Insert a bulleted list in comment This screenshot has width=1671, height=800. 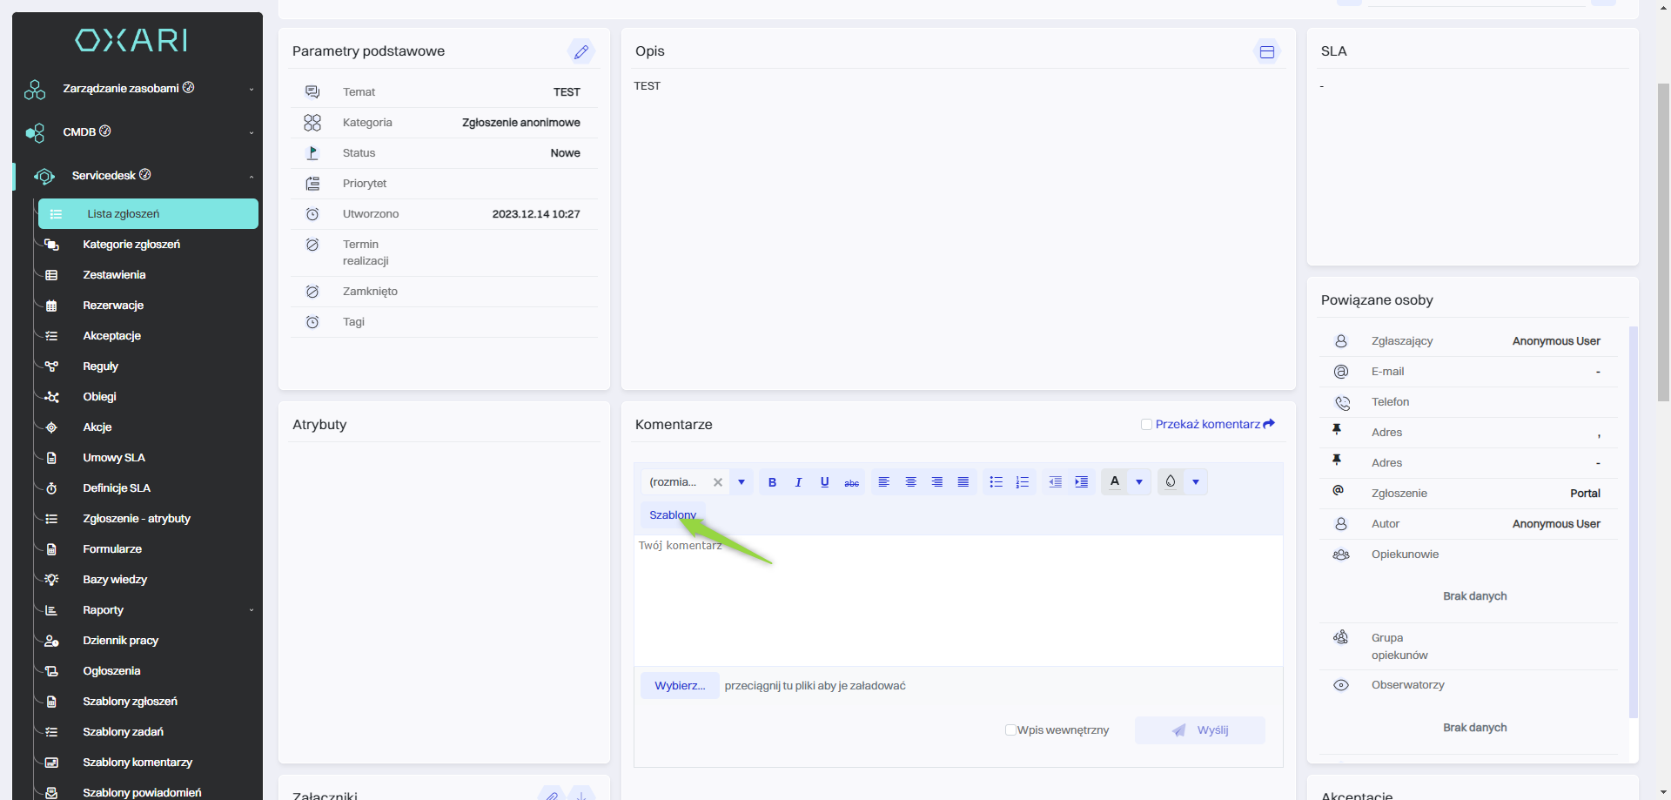click(x=997, y=482)
